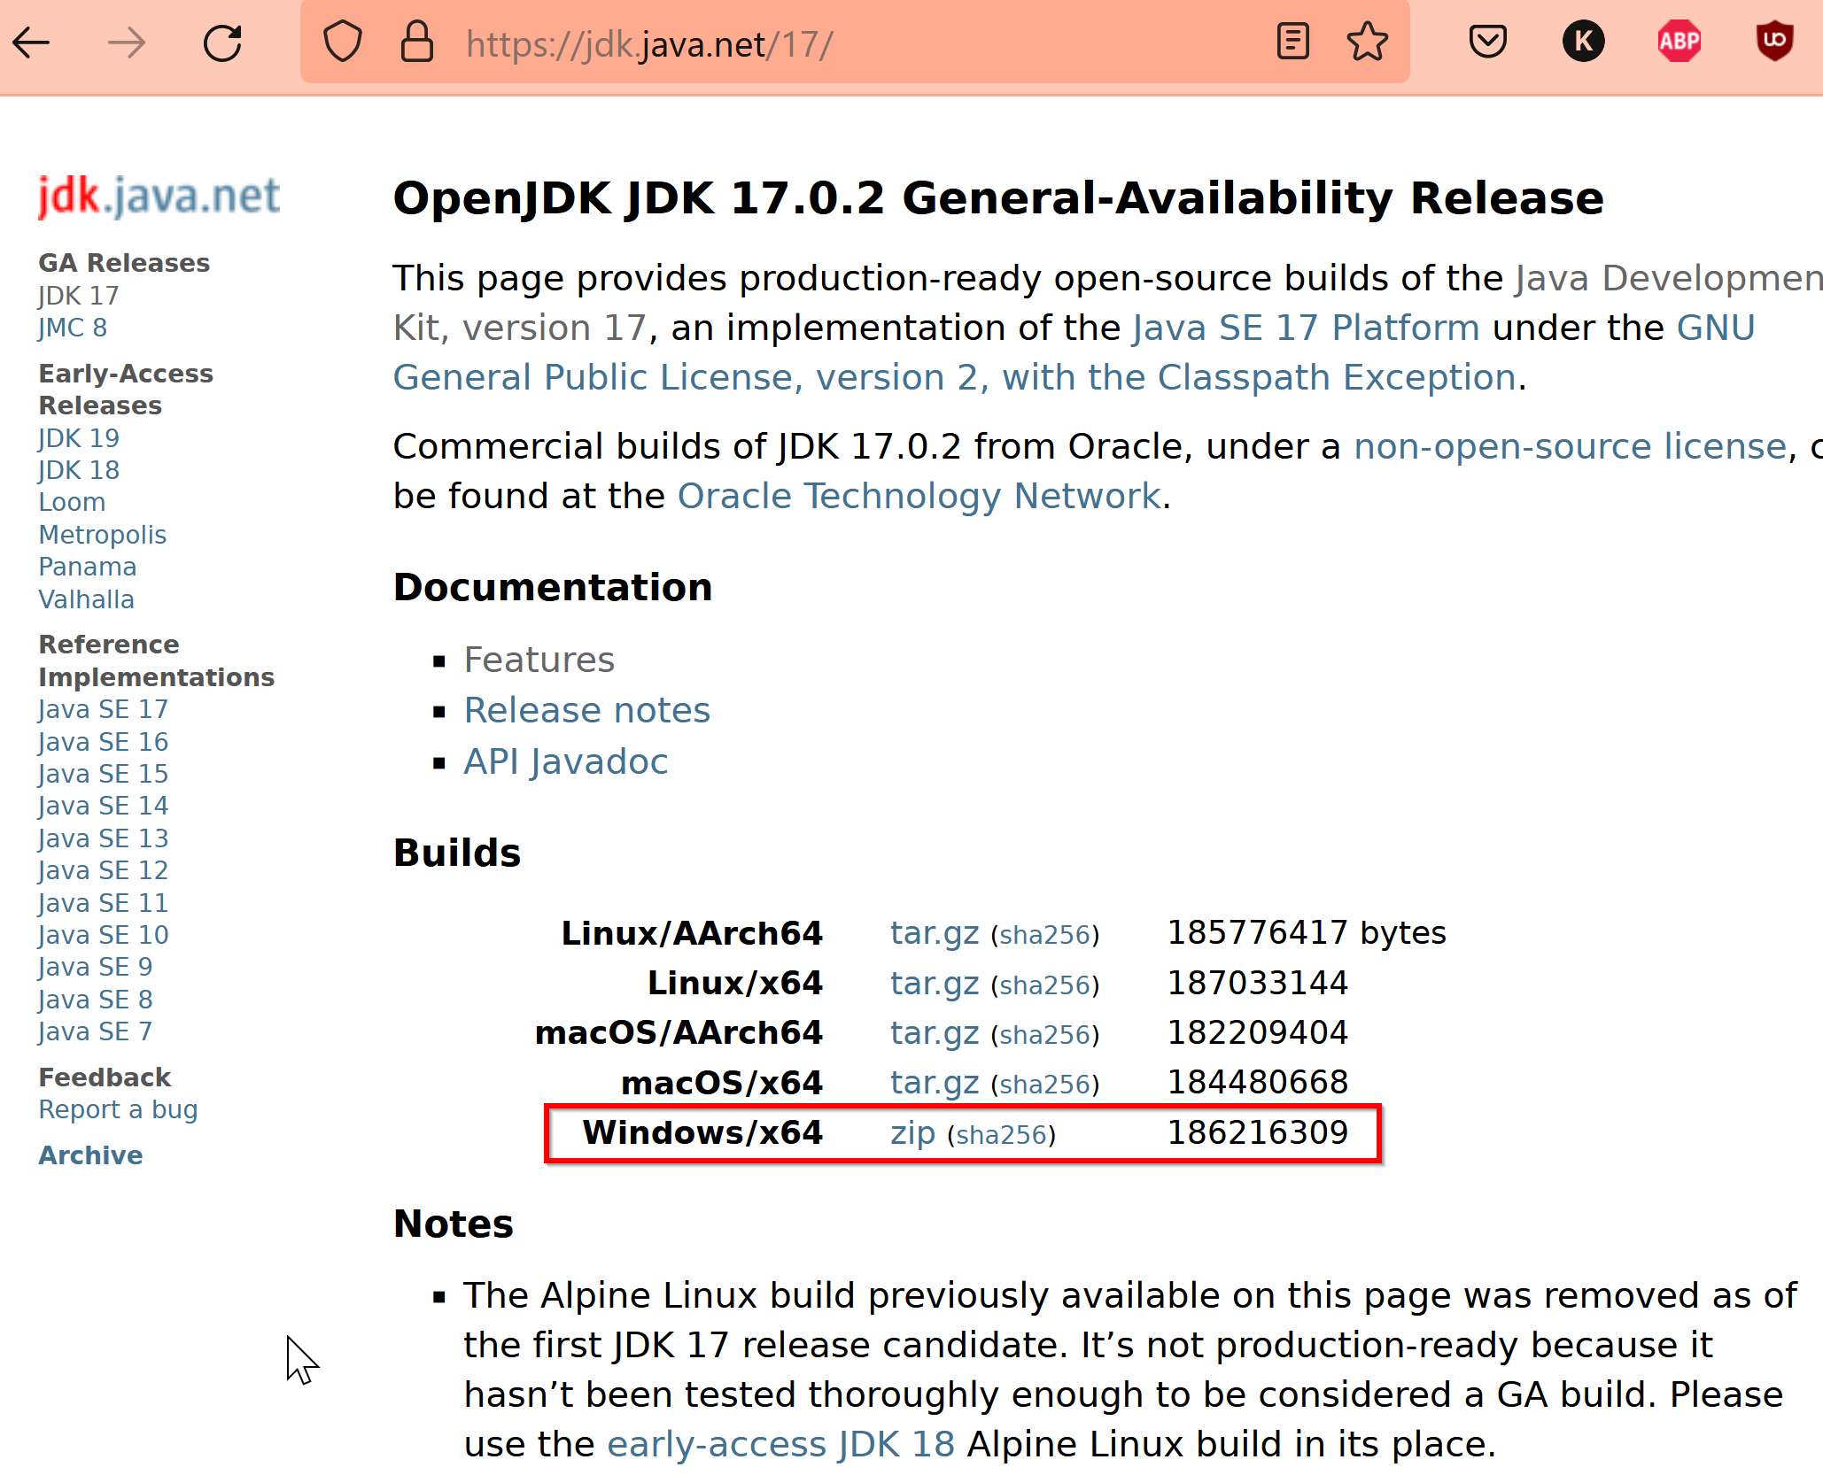Download macOS/x64 tar.gz build

tap(935, 1082)
